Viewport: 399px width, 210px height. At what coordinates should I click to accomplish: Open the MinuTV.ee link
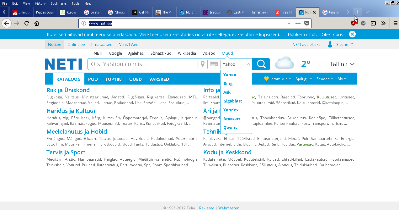coord(128,44)
